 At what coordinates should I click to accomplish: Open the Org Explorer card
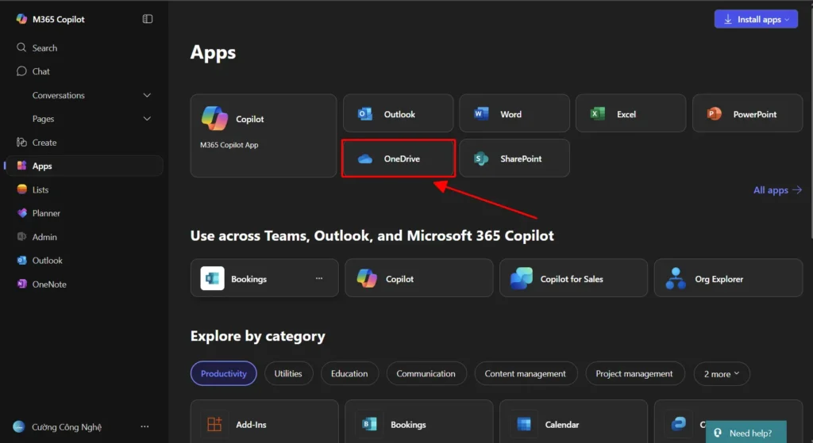coord(728,278)
